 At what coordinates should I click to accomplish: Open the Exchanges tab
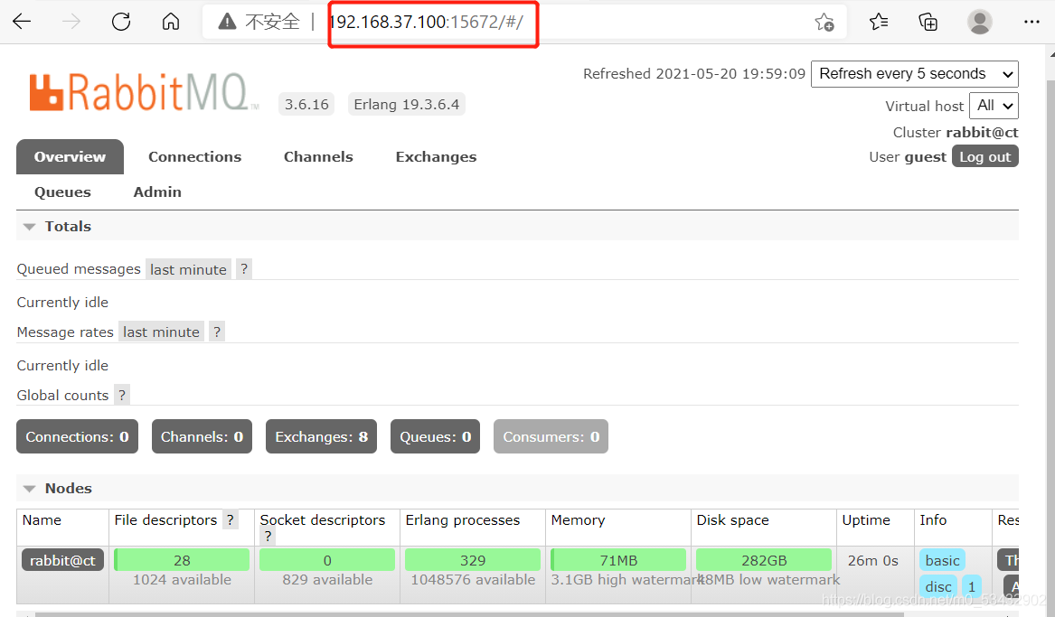[x=436, y=156]
